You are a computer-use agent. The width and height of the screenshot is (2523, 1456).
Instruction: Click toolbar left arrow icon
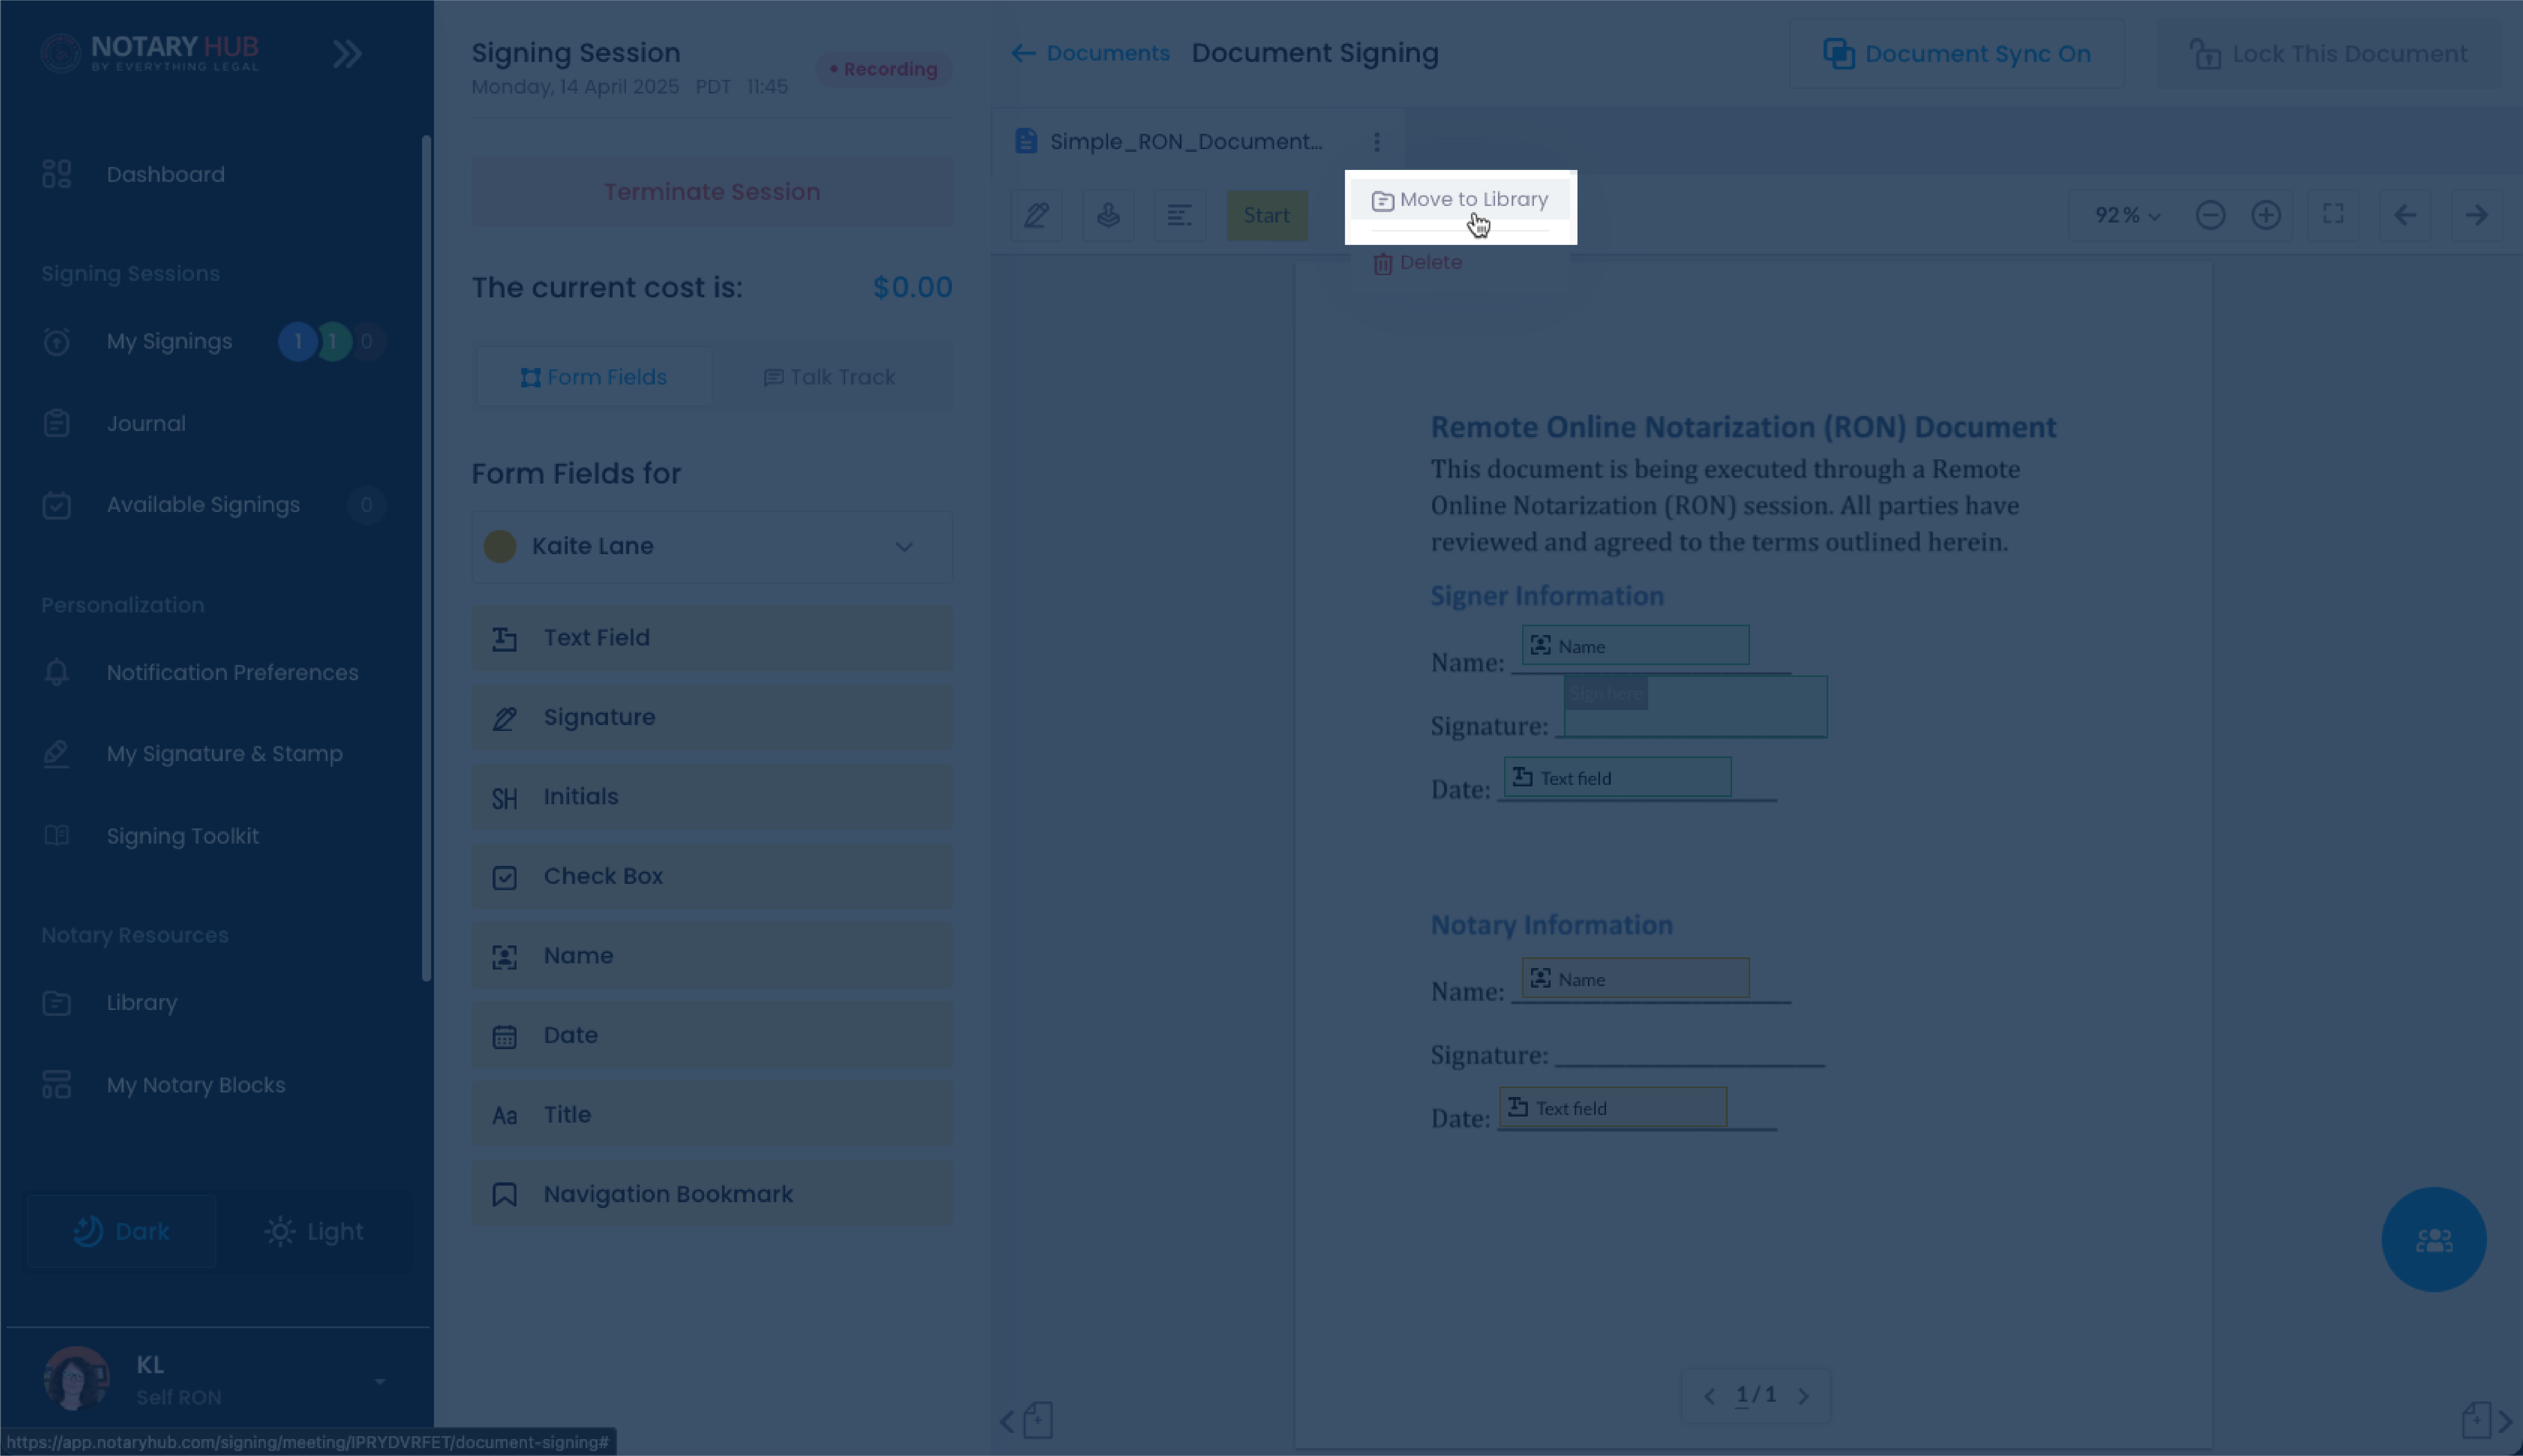point(2405,215)
